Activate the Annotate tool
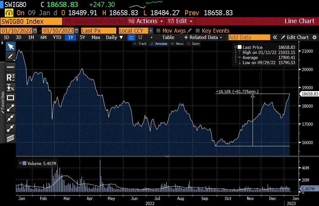 tap(159, 44)
